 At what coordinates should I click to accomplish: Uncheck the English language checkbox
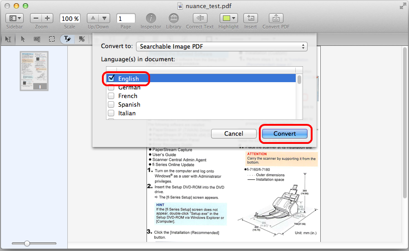point(111,79)
